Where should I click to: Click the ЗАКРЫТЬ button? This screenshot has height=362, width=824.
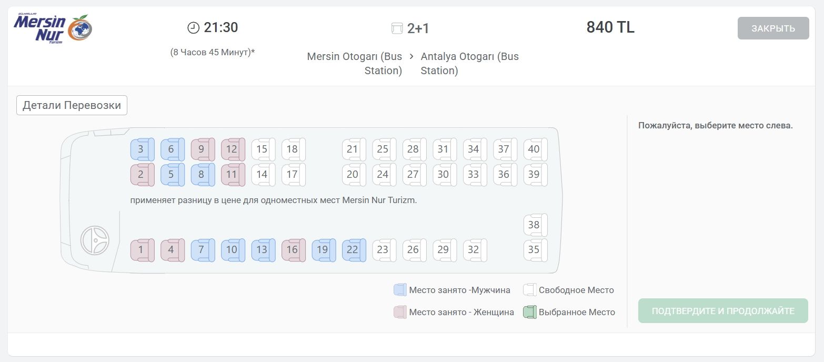pos(773,28)
